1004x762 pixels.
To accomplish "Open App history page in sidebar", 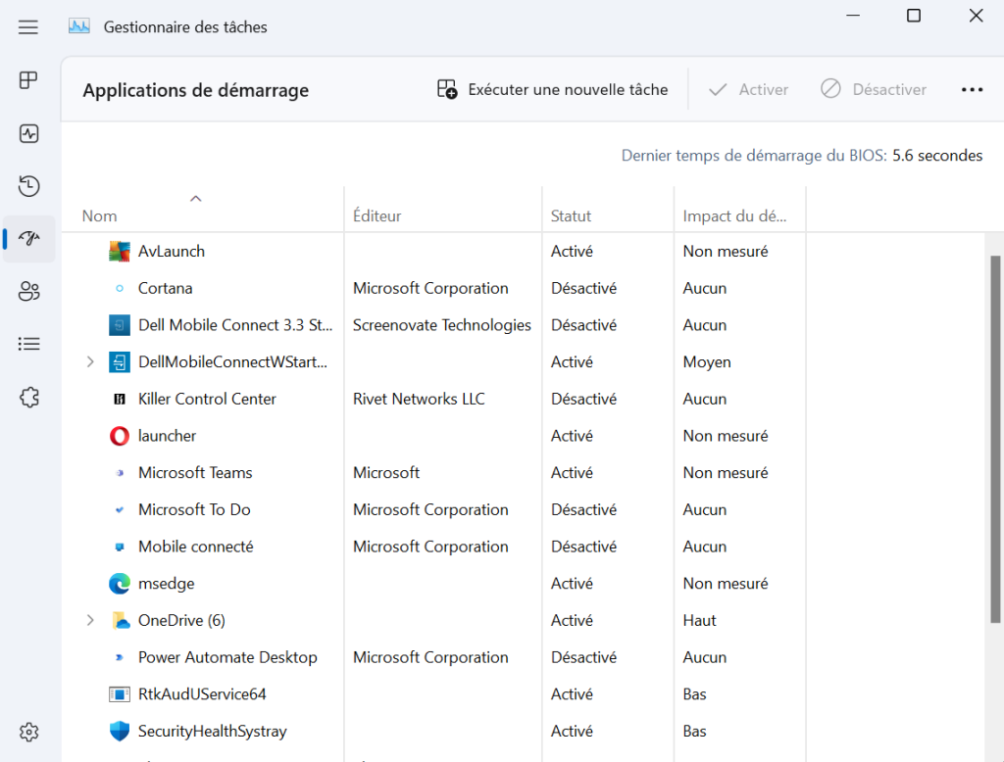I will [28, 186].
